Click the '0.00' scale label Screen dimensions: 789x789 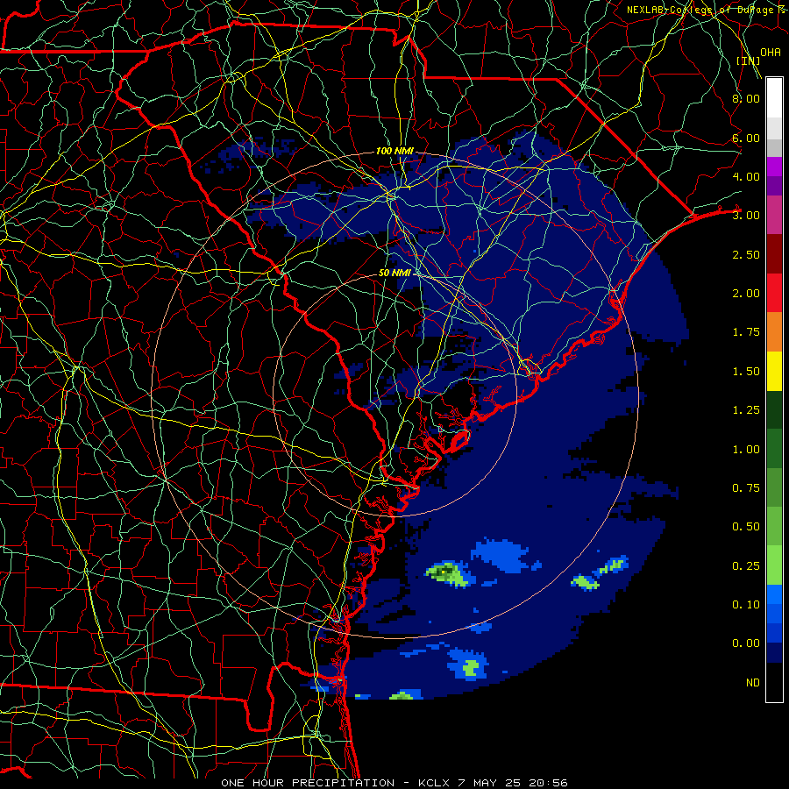746,643
